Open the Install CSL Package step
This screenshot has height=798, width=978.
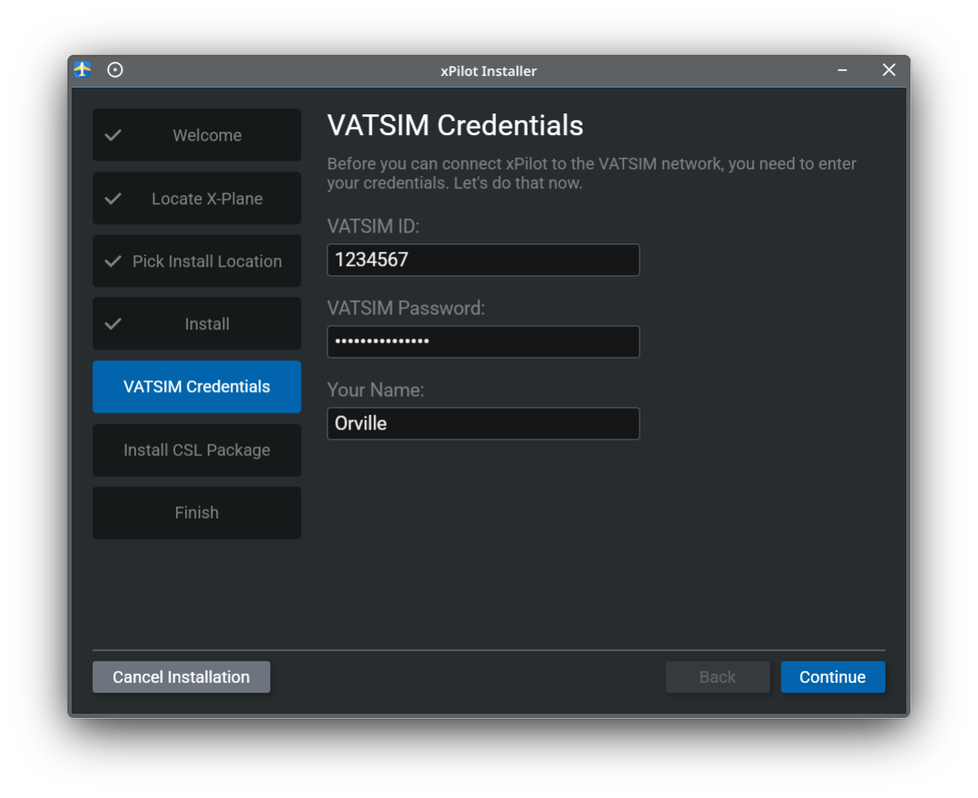pyautogui.click(x=197, y=449)
